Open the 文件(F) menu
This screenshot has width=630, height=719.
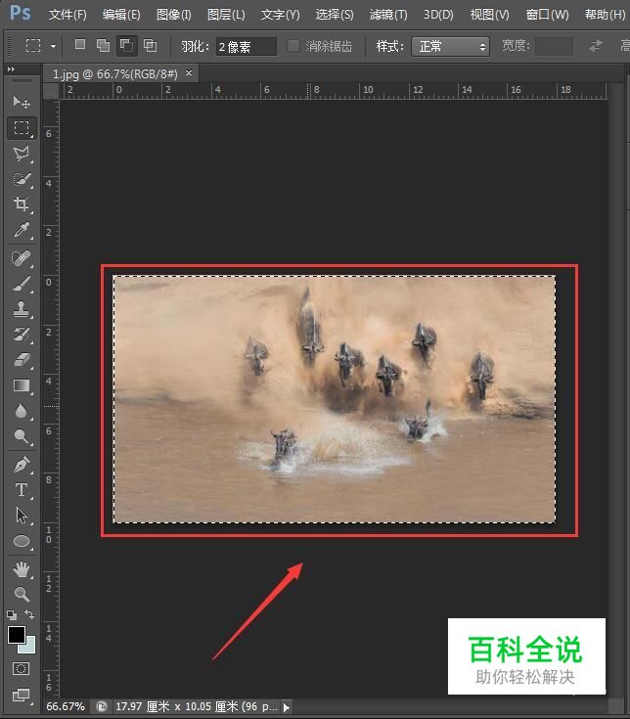pos(67,15)
